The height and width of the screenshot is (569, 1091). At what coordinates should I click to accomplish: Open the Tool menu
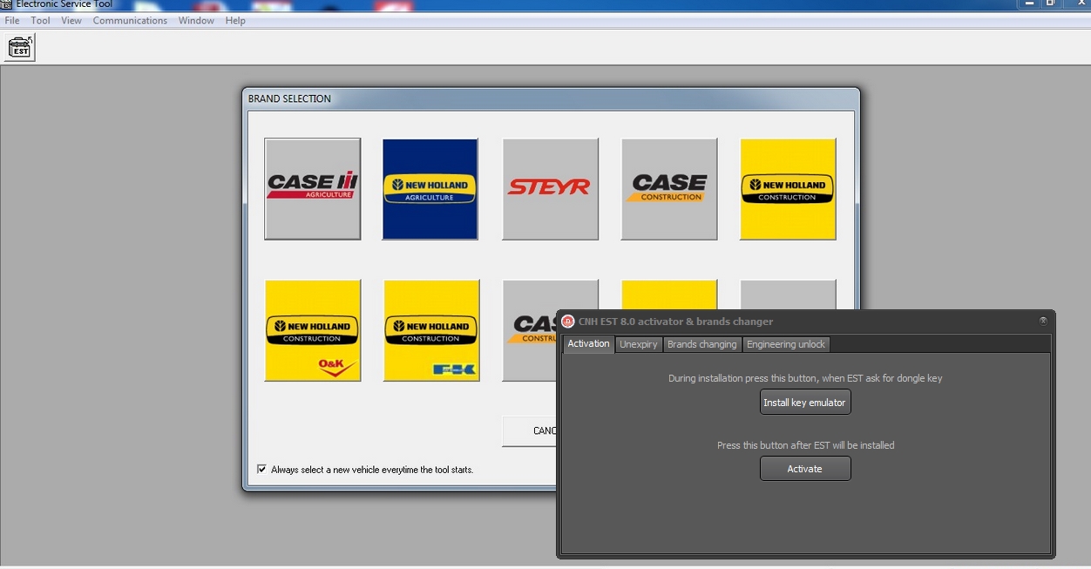(x=40, y=21)
